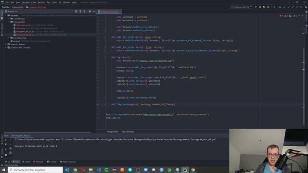Image resolution: width=308 pixels, height=173 pixels.
Task: Select opened file locate icon in Project panel
Action: [x=76, y=12]
